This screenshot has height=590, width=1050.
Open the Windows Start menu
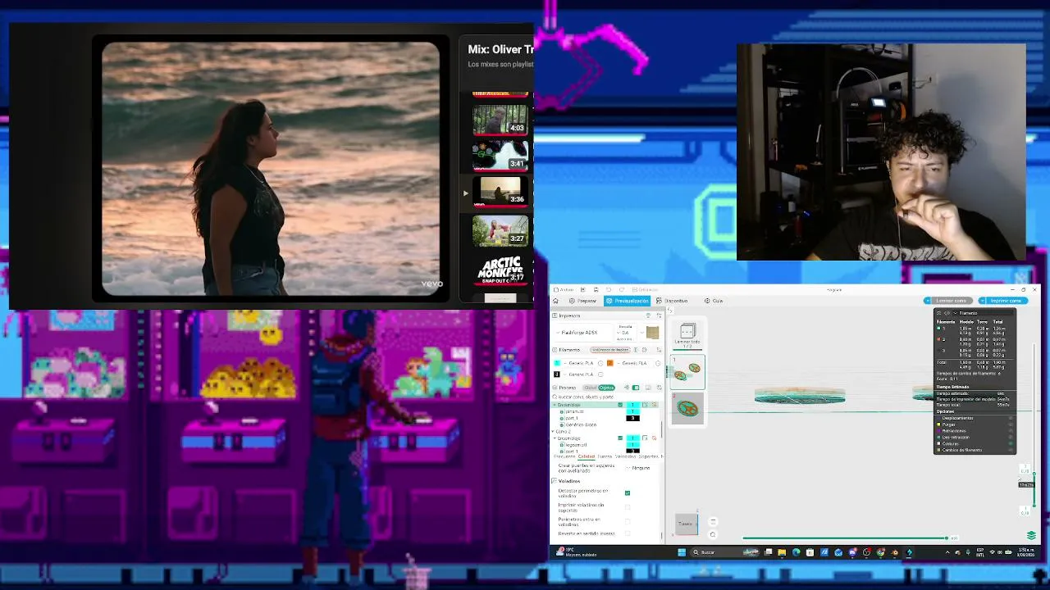[681, 552]
